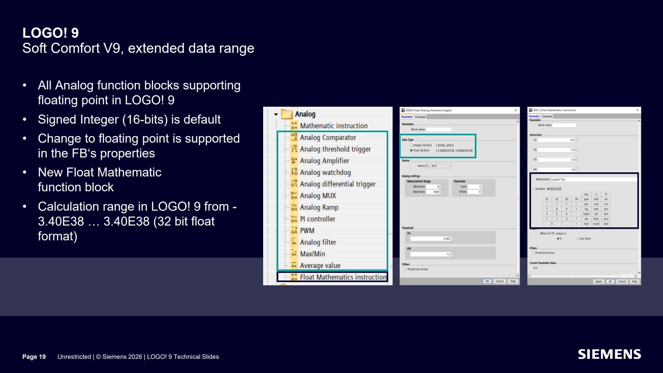Switch the calculator to Standard mode
663x373 pixels.
pyautogui.click(x=534, y=189)
